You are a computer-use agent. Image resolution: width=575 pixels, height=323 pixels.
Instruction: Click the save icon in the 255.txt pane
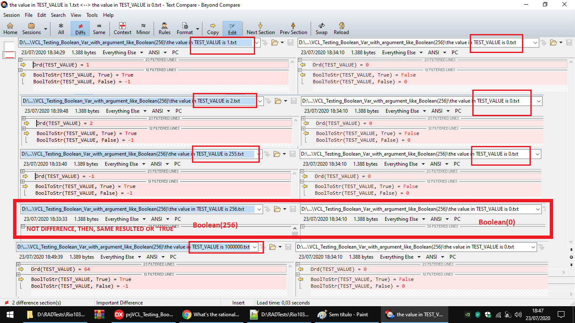click(292, 154)
